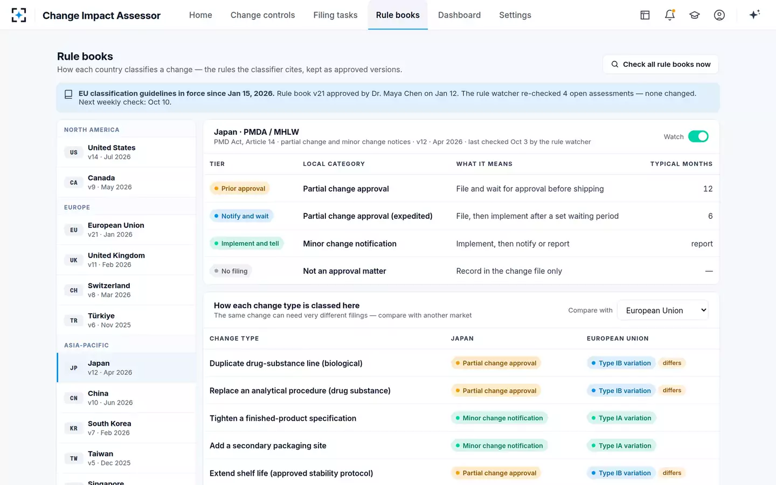Open the South Korea rule book
This screenshot has height=485, width=776.
click(x=126, y=428)
